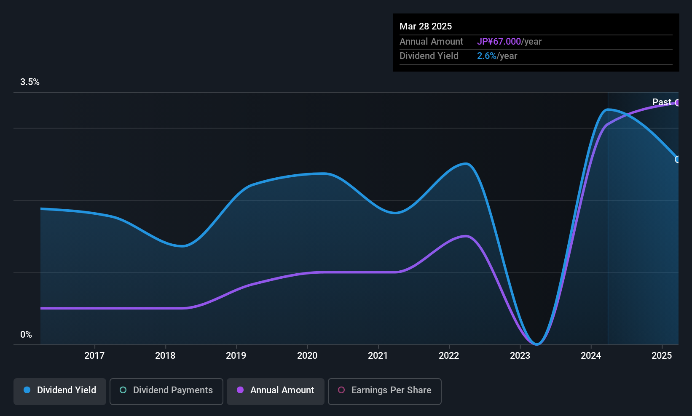Click the 2.6%/year dividend yield value
692x416 pixels.
[x=497, y=56]
